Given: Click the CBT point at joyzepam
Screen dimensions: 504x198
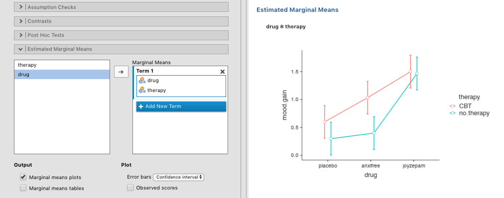Looking at the screenshot, I should click(410, 72).
